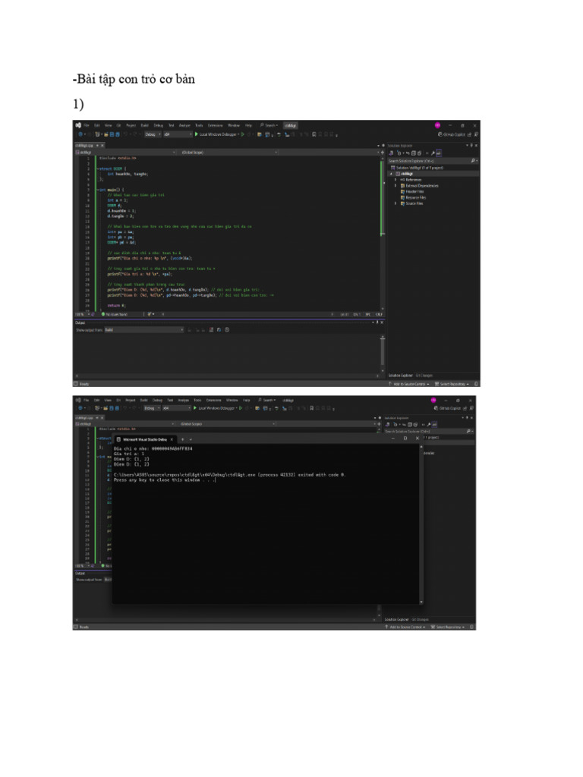Image resolution: width=583 pixels, height=777 pixels.
Task: Click the clock icon in the Output toolbar
Action: pos(226,330)
